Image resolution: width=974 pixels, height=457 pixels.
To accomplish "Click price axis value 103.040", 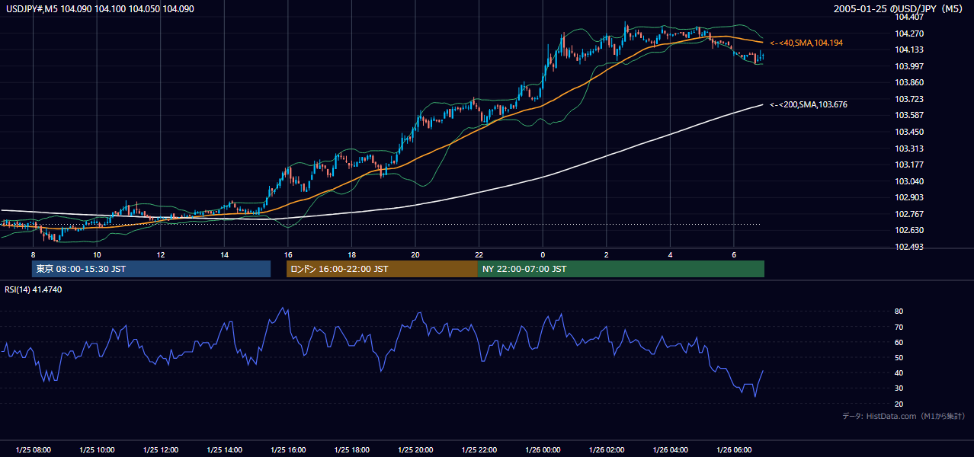I will click(x=908, y=181).
